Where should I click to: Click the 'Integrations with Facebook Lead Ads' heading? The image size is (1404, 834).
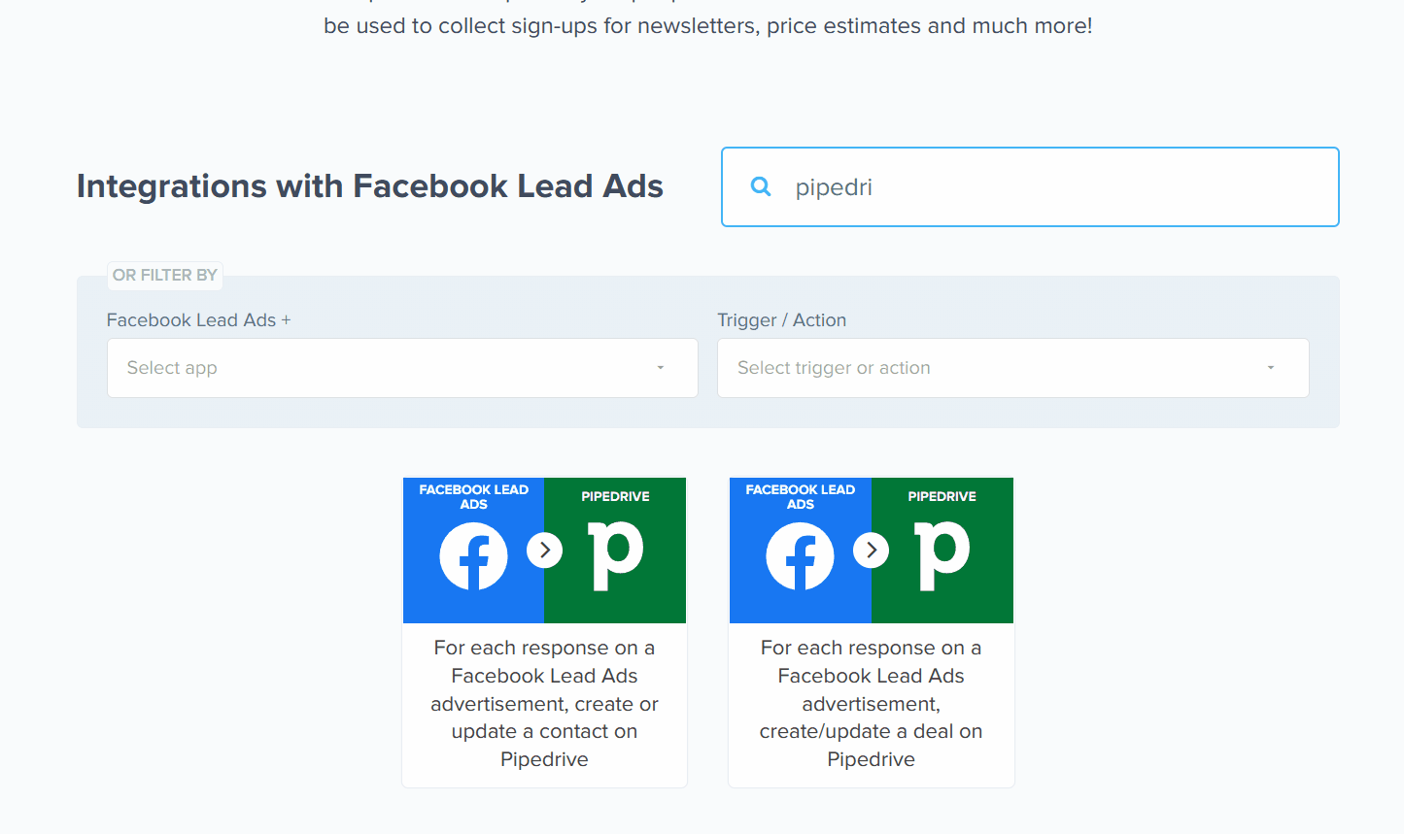(370, 186)
